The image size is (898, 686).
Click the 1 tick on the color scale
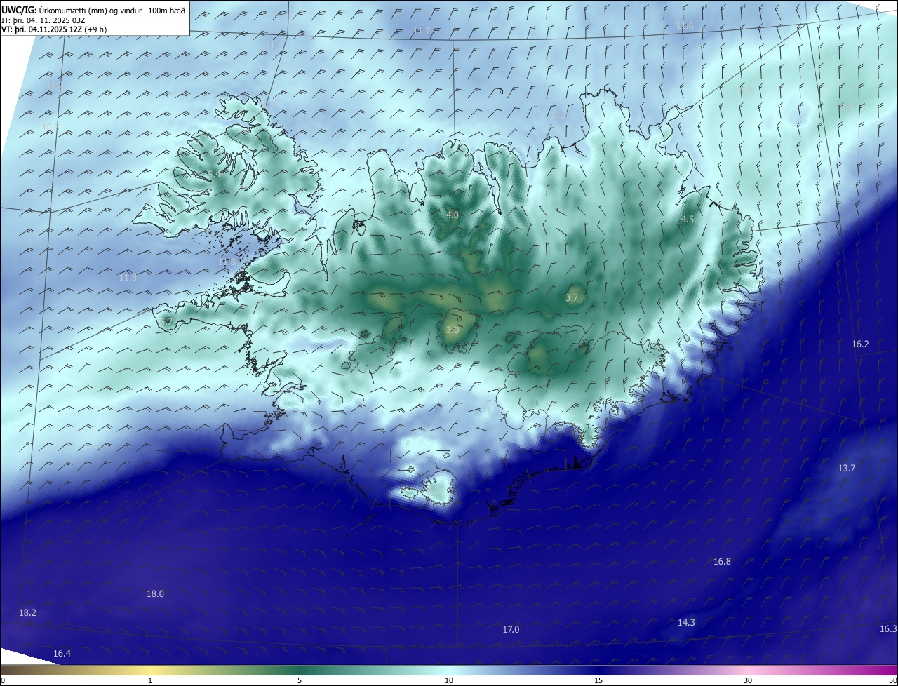pos(150,680)
